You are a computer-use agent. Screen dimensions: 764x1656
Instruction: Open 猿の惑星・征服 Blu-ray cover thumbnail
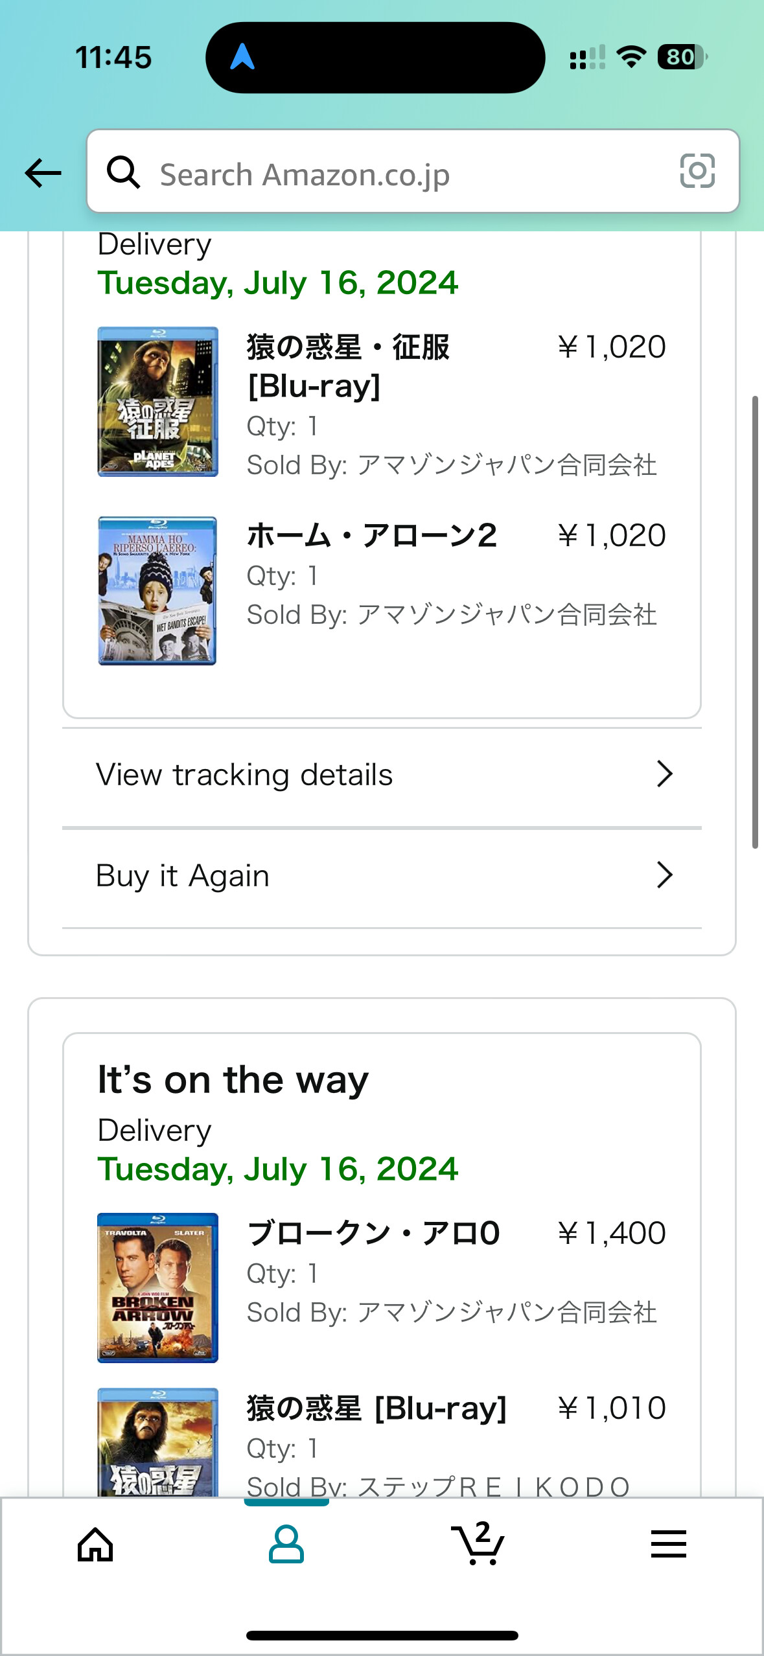pos(157,402)
